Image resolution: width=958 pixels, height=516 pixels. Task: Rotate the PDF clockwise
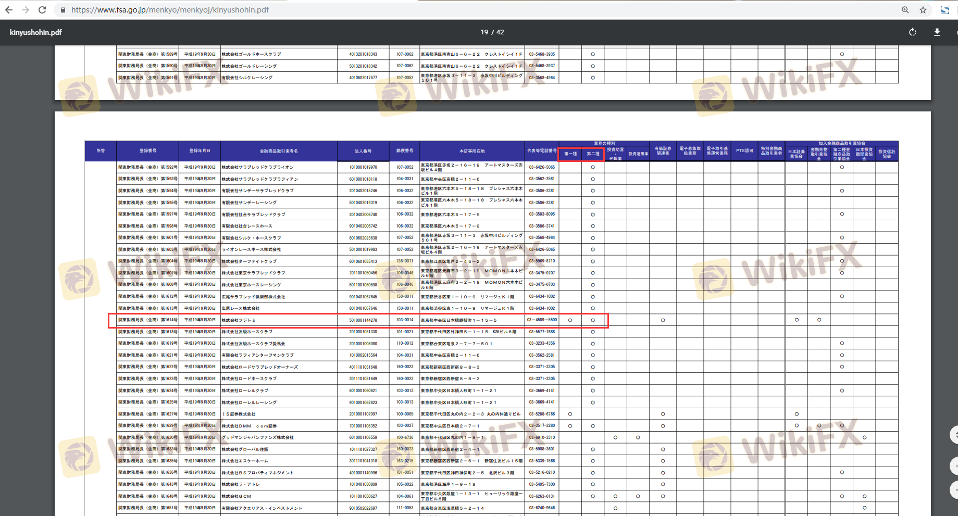(913, 32)
